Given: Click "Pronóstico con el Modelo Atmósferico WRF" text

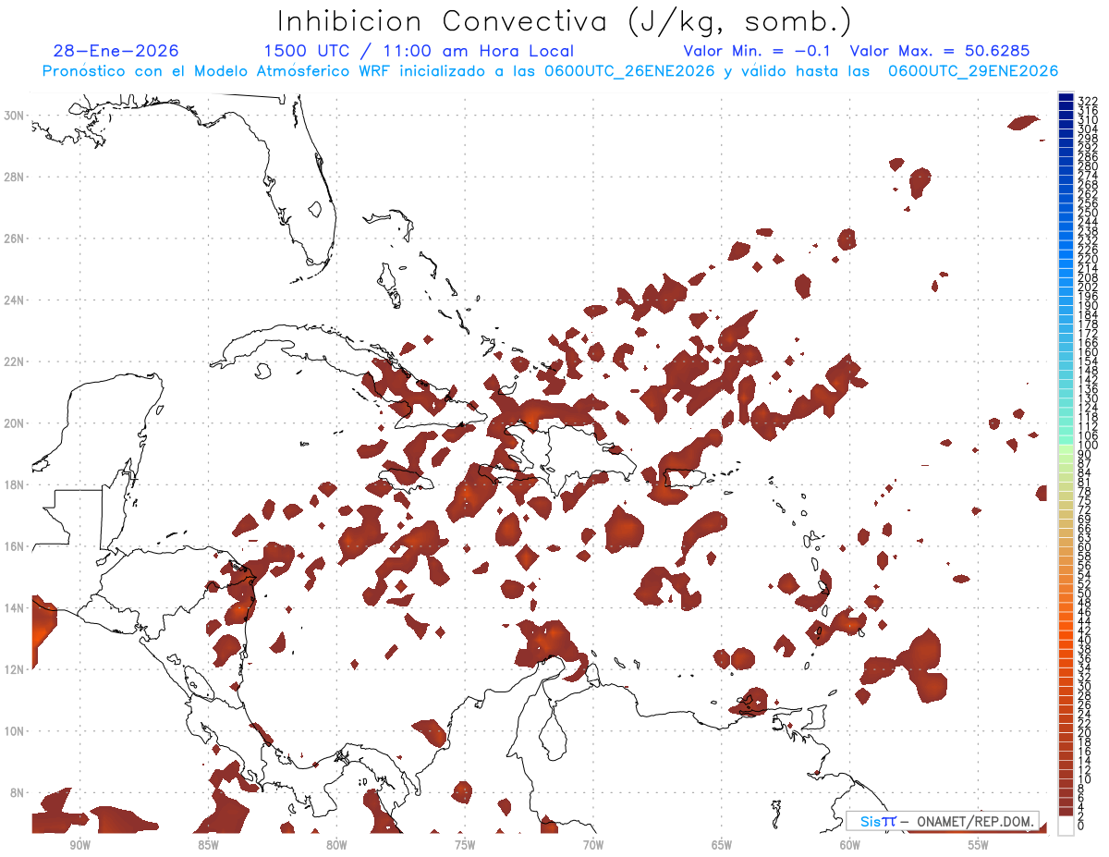Looking at the screenshot, I should pos(217,71).
